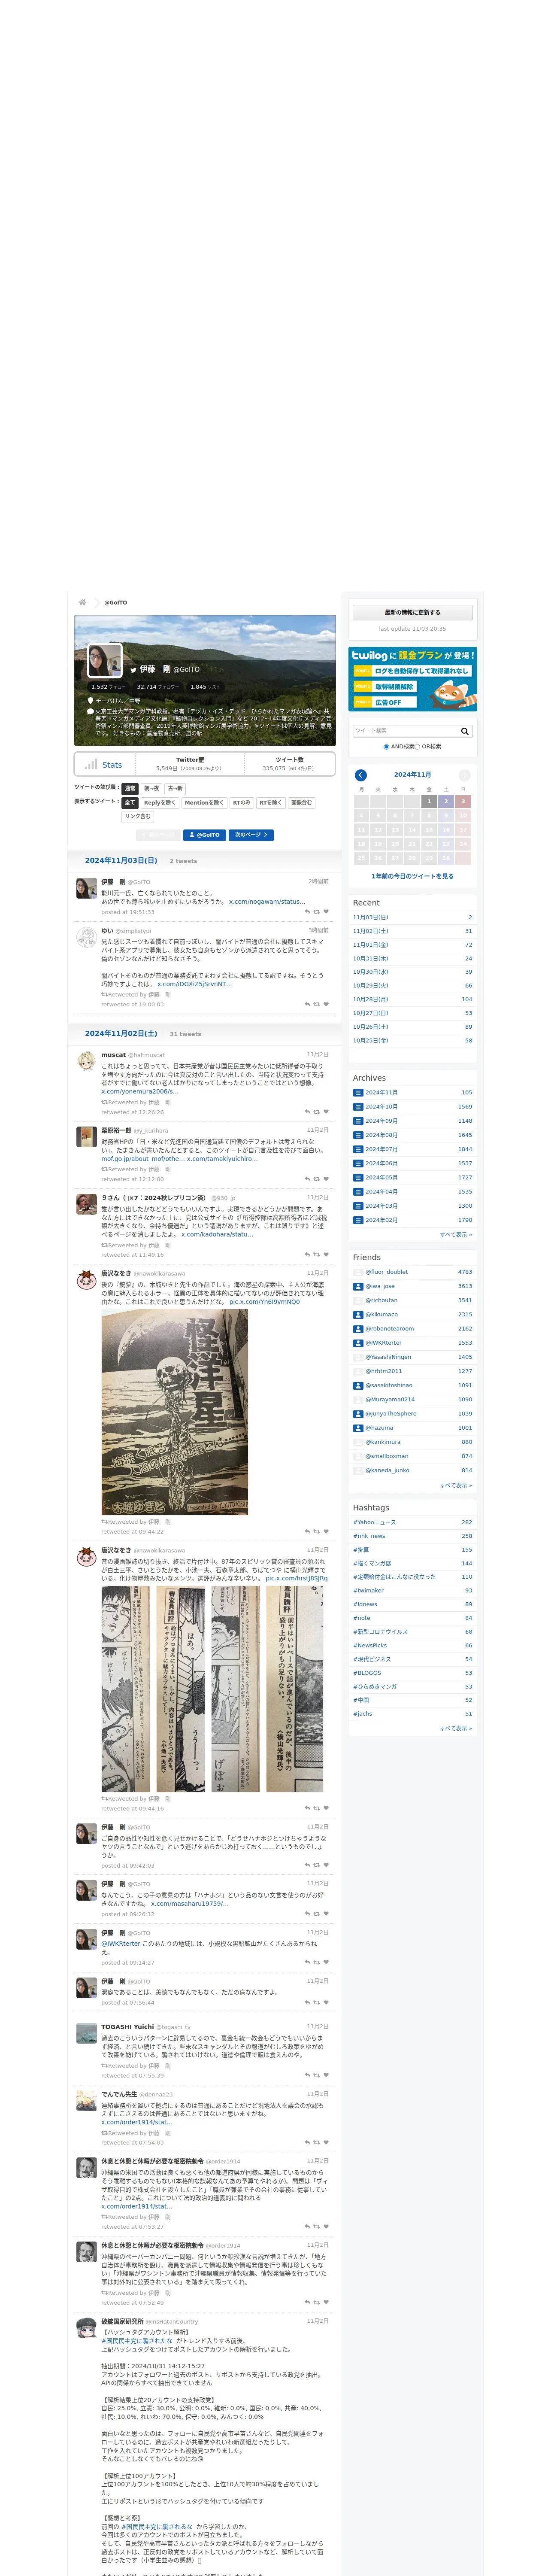Apply the Mentionを除く filter
Viewport: 551px width, 2576px height.
[204, 802]
